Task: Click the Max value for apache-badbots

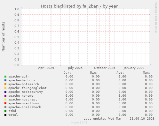Action: click(149, 80)
